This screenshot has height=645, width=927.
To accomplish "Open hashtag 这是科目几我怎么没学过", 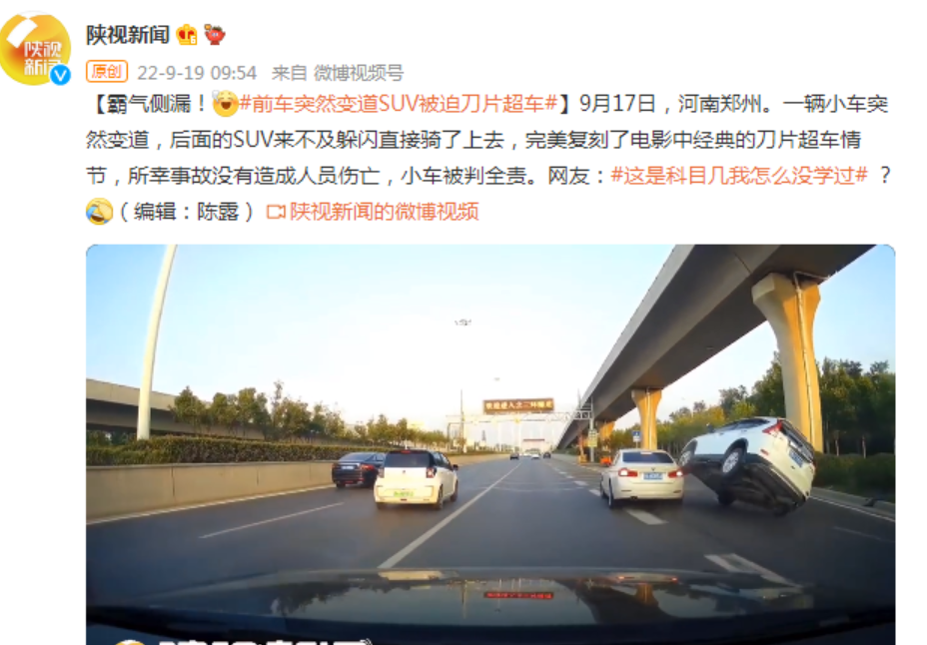I will pos(739,176).
